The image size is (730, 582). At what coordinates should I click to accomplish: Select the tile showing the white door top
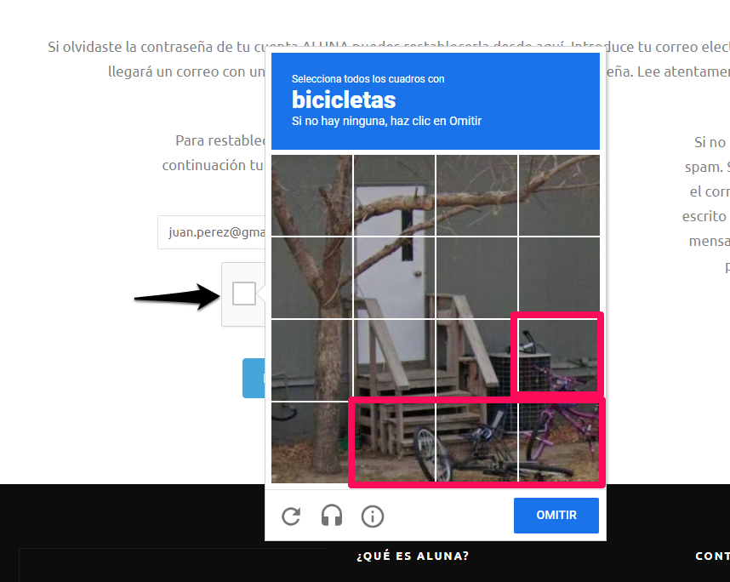(x=394, y=195)
